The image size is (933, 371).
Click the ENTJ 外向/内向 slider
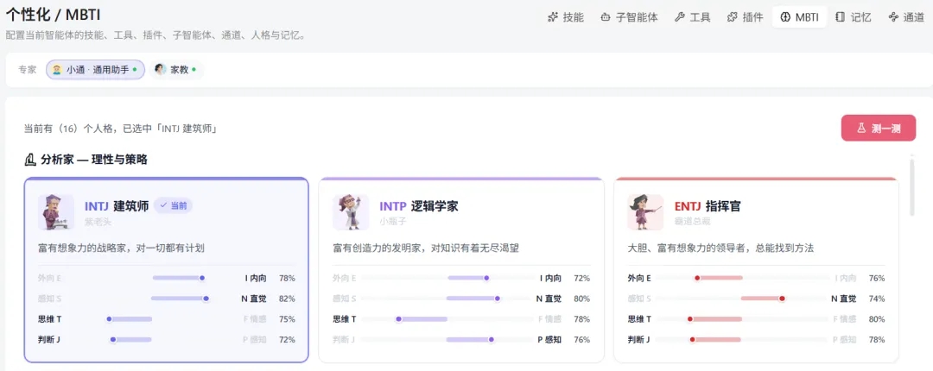click(x=742, y=278)
